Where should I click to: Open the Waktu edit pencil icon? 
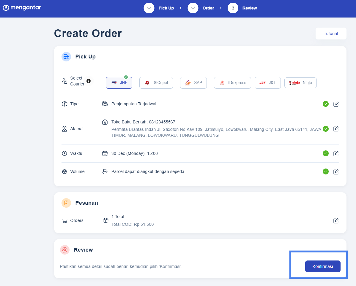pos(336,153)
